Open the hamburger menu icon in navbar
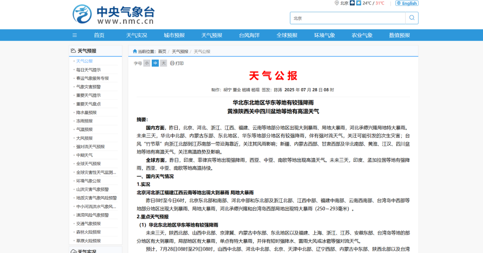This screenshot has width=483, height=253. (74, 35)
